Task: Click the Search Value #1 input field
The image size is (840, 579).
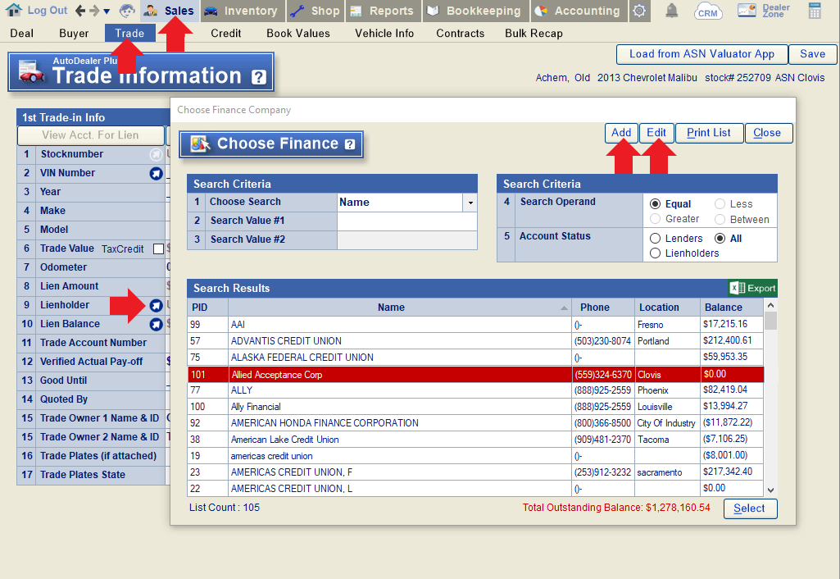Action: pyautogui.click(x=407, y=221)
